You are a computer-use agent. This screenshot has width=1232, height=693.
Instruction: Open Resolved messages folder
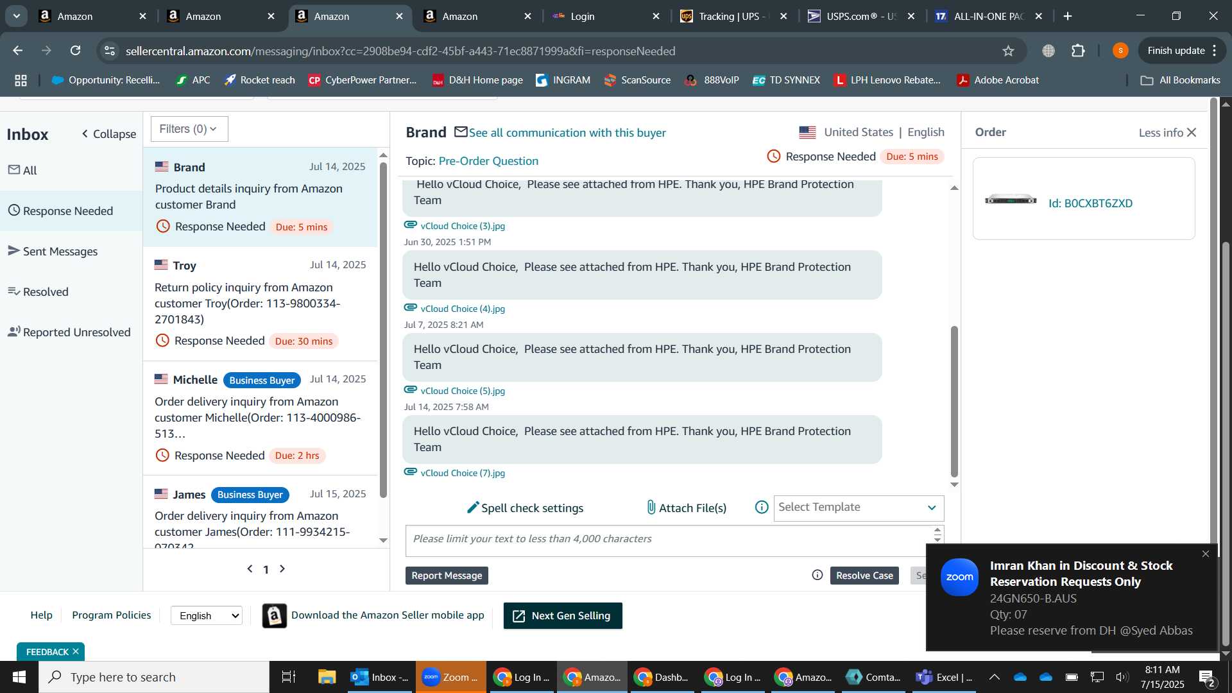[x=38, y=292]
